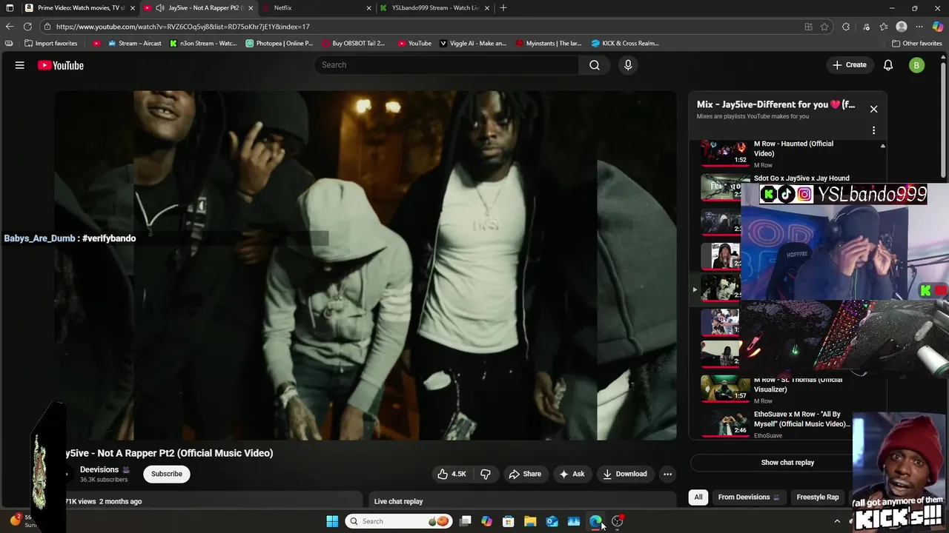
Task: Open KICK & Cross Realm bookmark
Action: [625, 44]
